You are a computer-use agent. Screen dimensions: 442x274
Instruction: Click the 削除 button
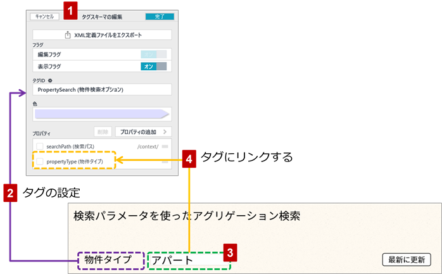(103, 132)
